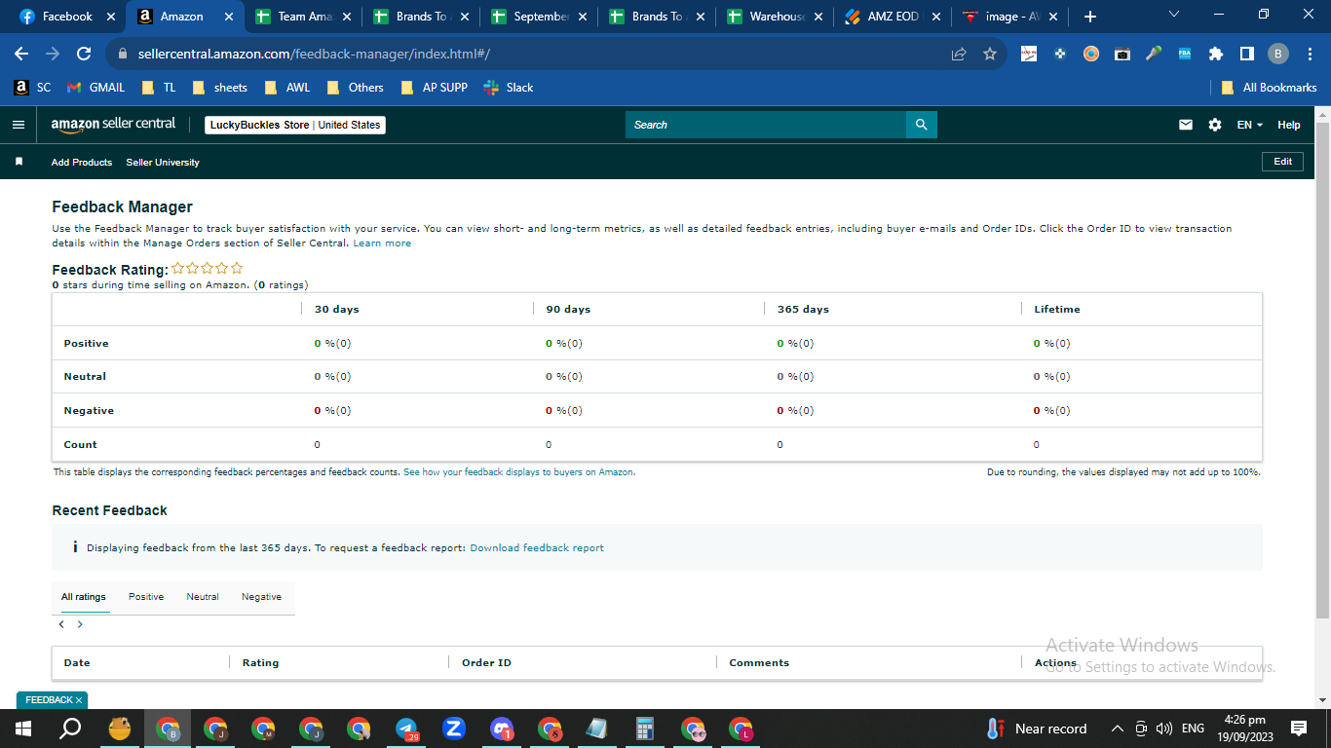The width and height of the screenshot is (1331, 748).
Task: Open Telegram from the taskbar
Action: pyautogui.click(x=407, y=729)
